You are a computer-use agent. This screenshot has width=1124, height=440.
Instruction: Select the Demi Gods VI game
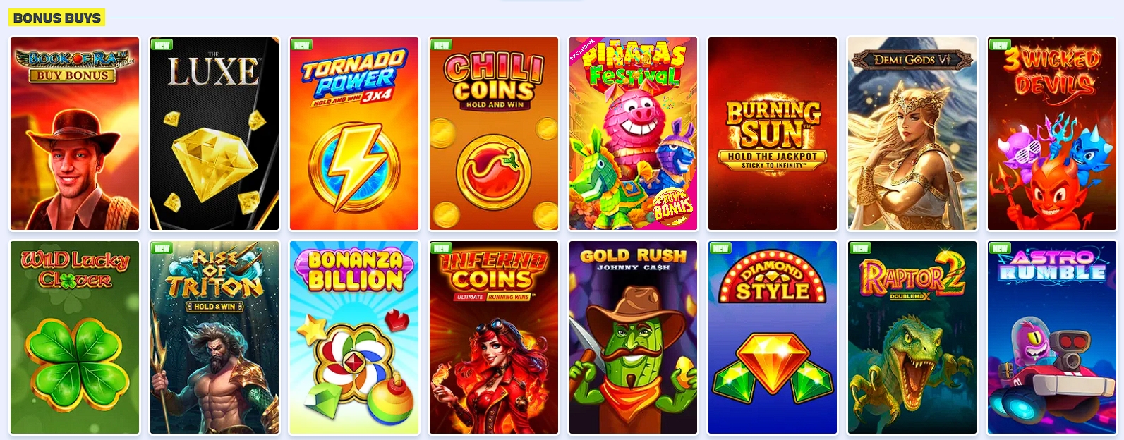click(912, 134)
